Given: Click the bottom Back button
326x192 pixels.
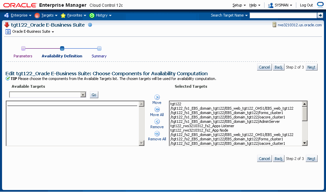Looking at the screenshot, I should click(278, 159).
